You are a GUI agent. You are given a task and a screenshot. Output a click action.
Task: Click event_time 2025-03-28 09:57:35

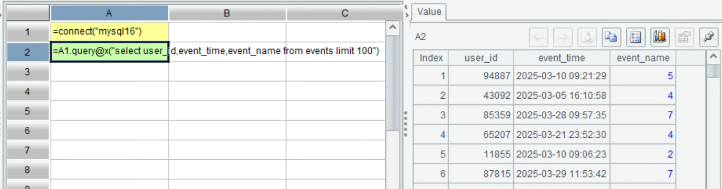[x=561, y=115]
